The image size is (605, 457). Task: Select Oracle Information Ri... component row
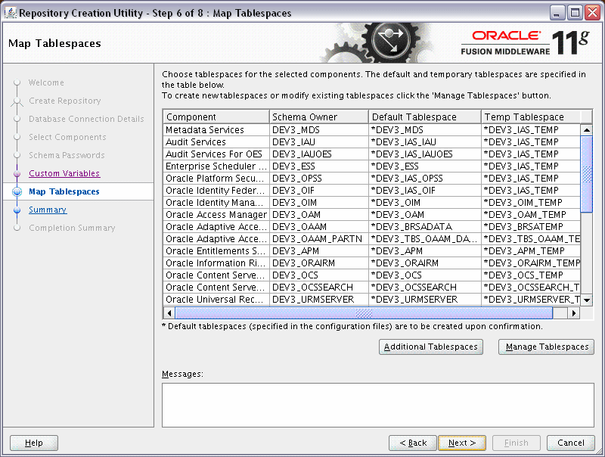tap(216, 263)
